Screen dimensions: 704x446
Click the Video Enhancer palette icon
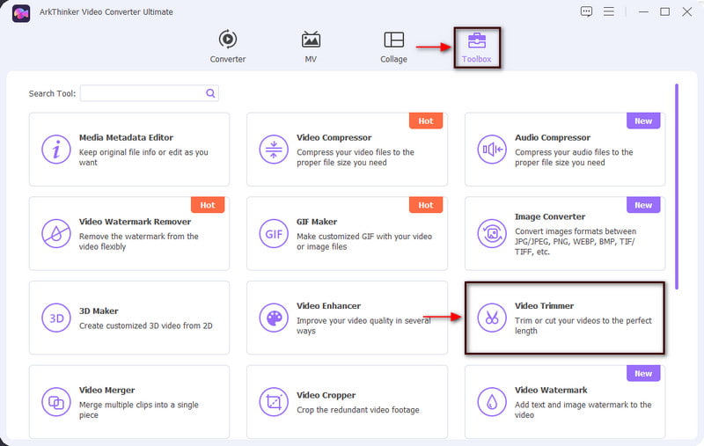coord(274,318)
